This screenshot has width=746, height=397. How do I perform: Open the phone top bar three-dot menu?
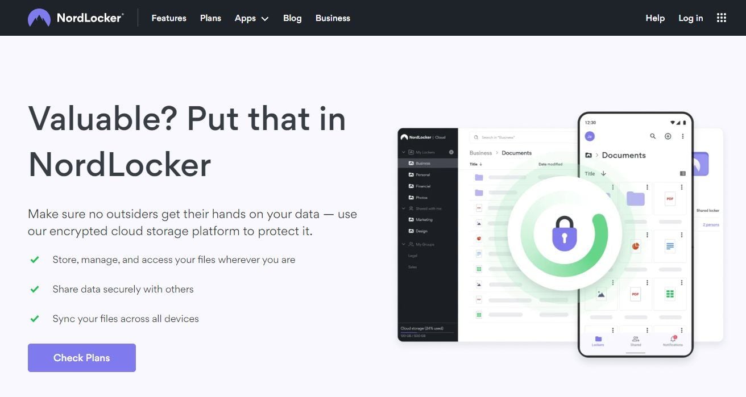point(682,136)
